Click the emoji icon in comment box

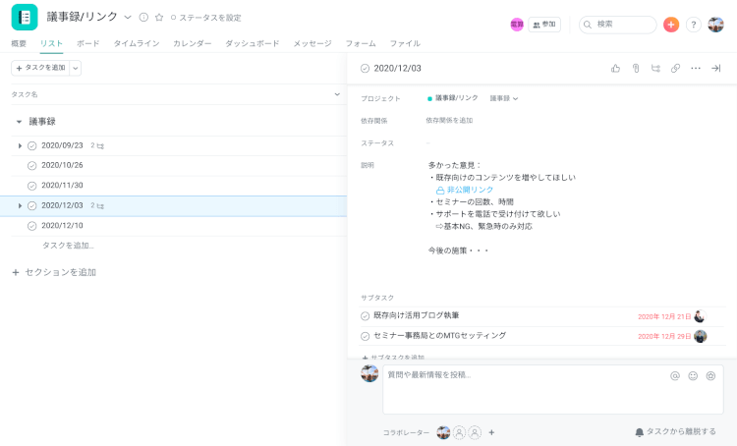coord(693,375)
